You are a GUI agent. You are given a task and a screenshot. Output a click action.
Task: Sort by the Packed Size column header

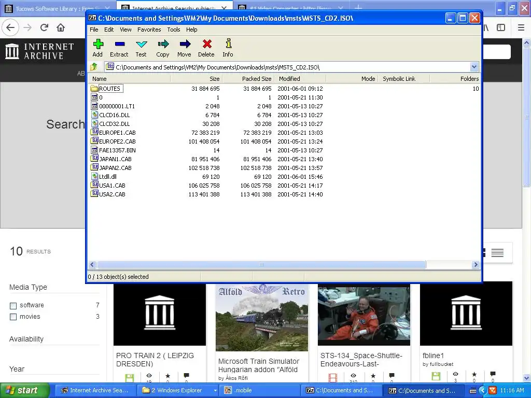click(248, 79)
